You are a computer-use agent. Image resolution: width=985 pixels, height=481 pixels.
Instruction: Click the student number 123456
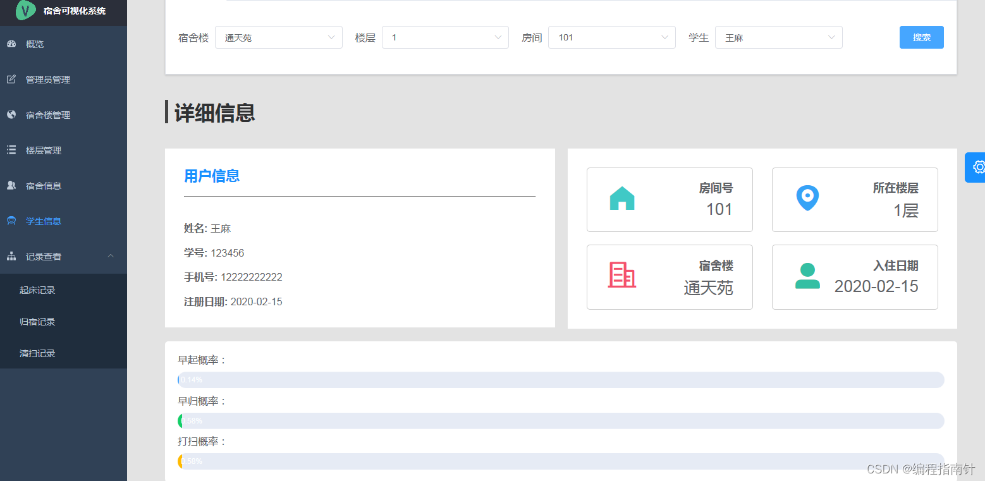228,253
